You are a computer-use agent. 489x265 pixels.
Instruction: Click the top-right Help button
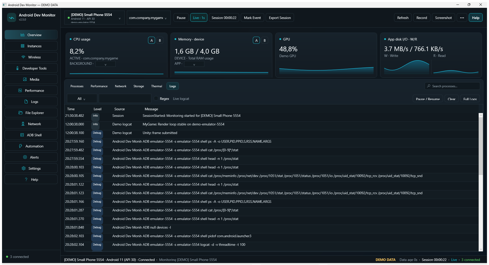click(476, 18)
